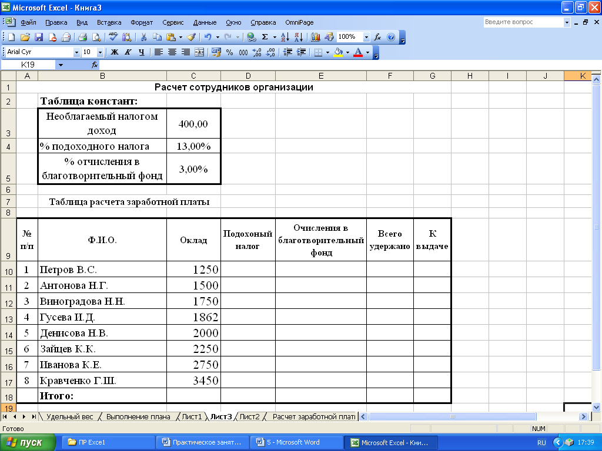This screenshot has width=602, height=451.
Task: Apply the red Font Color letter A
Action: tap(358, 52)
